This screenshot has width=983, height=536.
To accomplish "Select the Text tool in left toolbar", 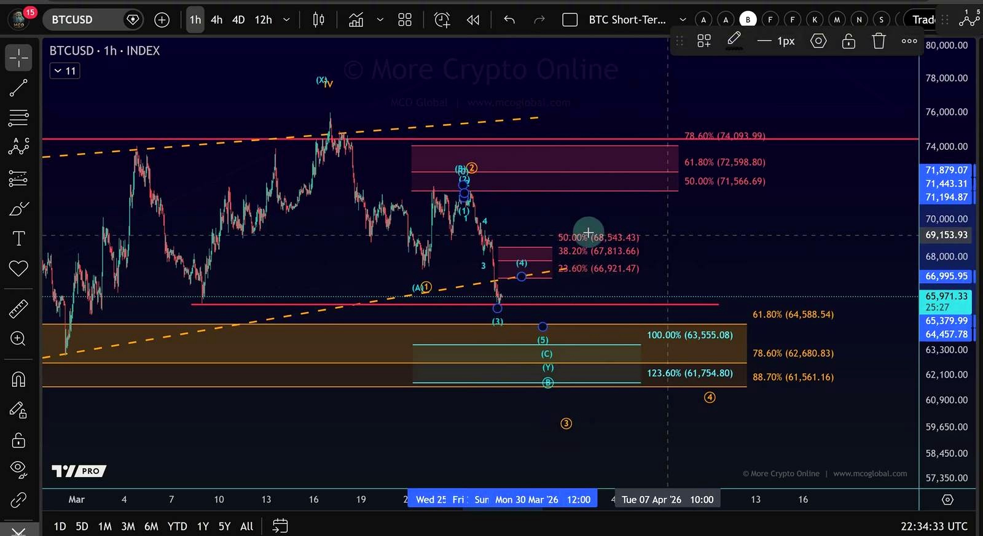I will pyautogui.click(x=18, y=239).
